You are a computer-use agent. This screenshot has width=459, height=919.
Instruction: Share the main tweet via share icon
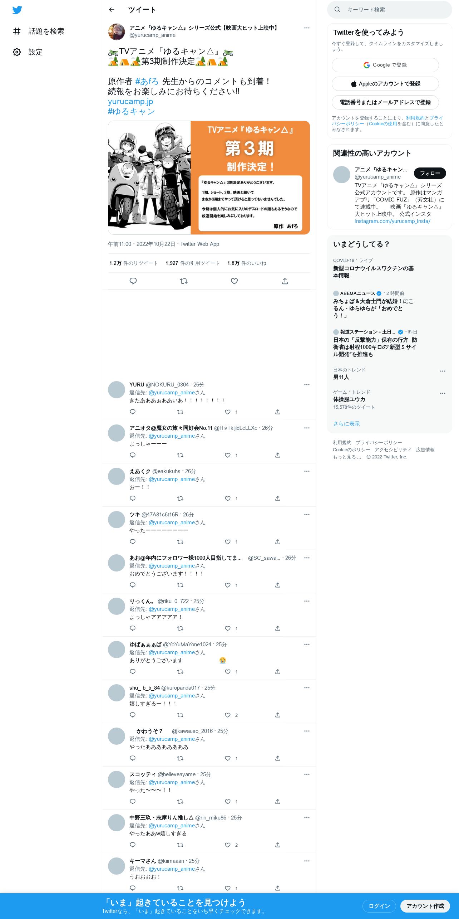pyautogui.click(x=285, y=281)
